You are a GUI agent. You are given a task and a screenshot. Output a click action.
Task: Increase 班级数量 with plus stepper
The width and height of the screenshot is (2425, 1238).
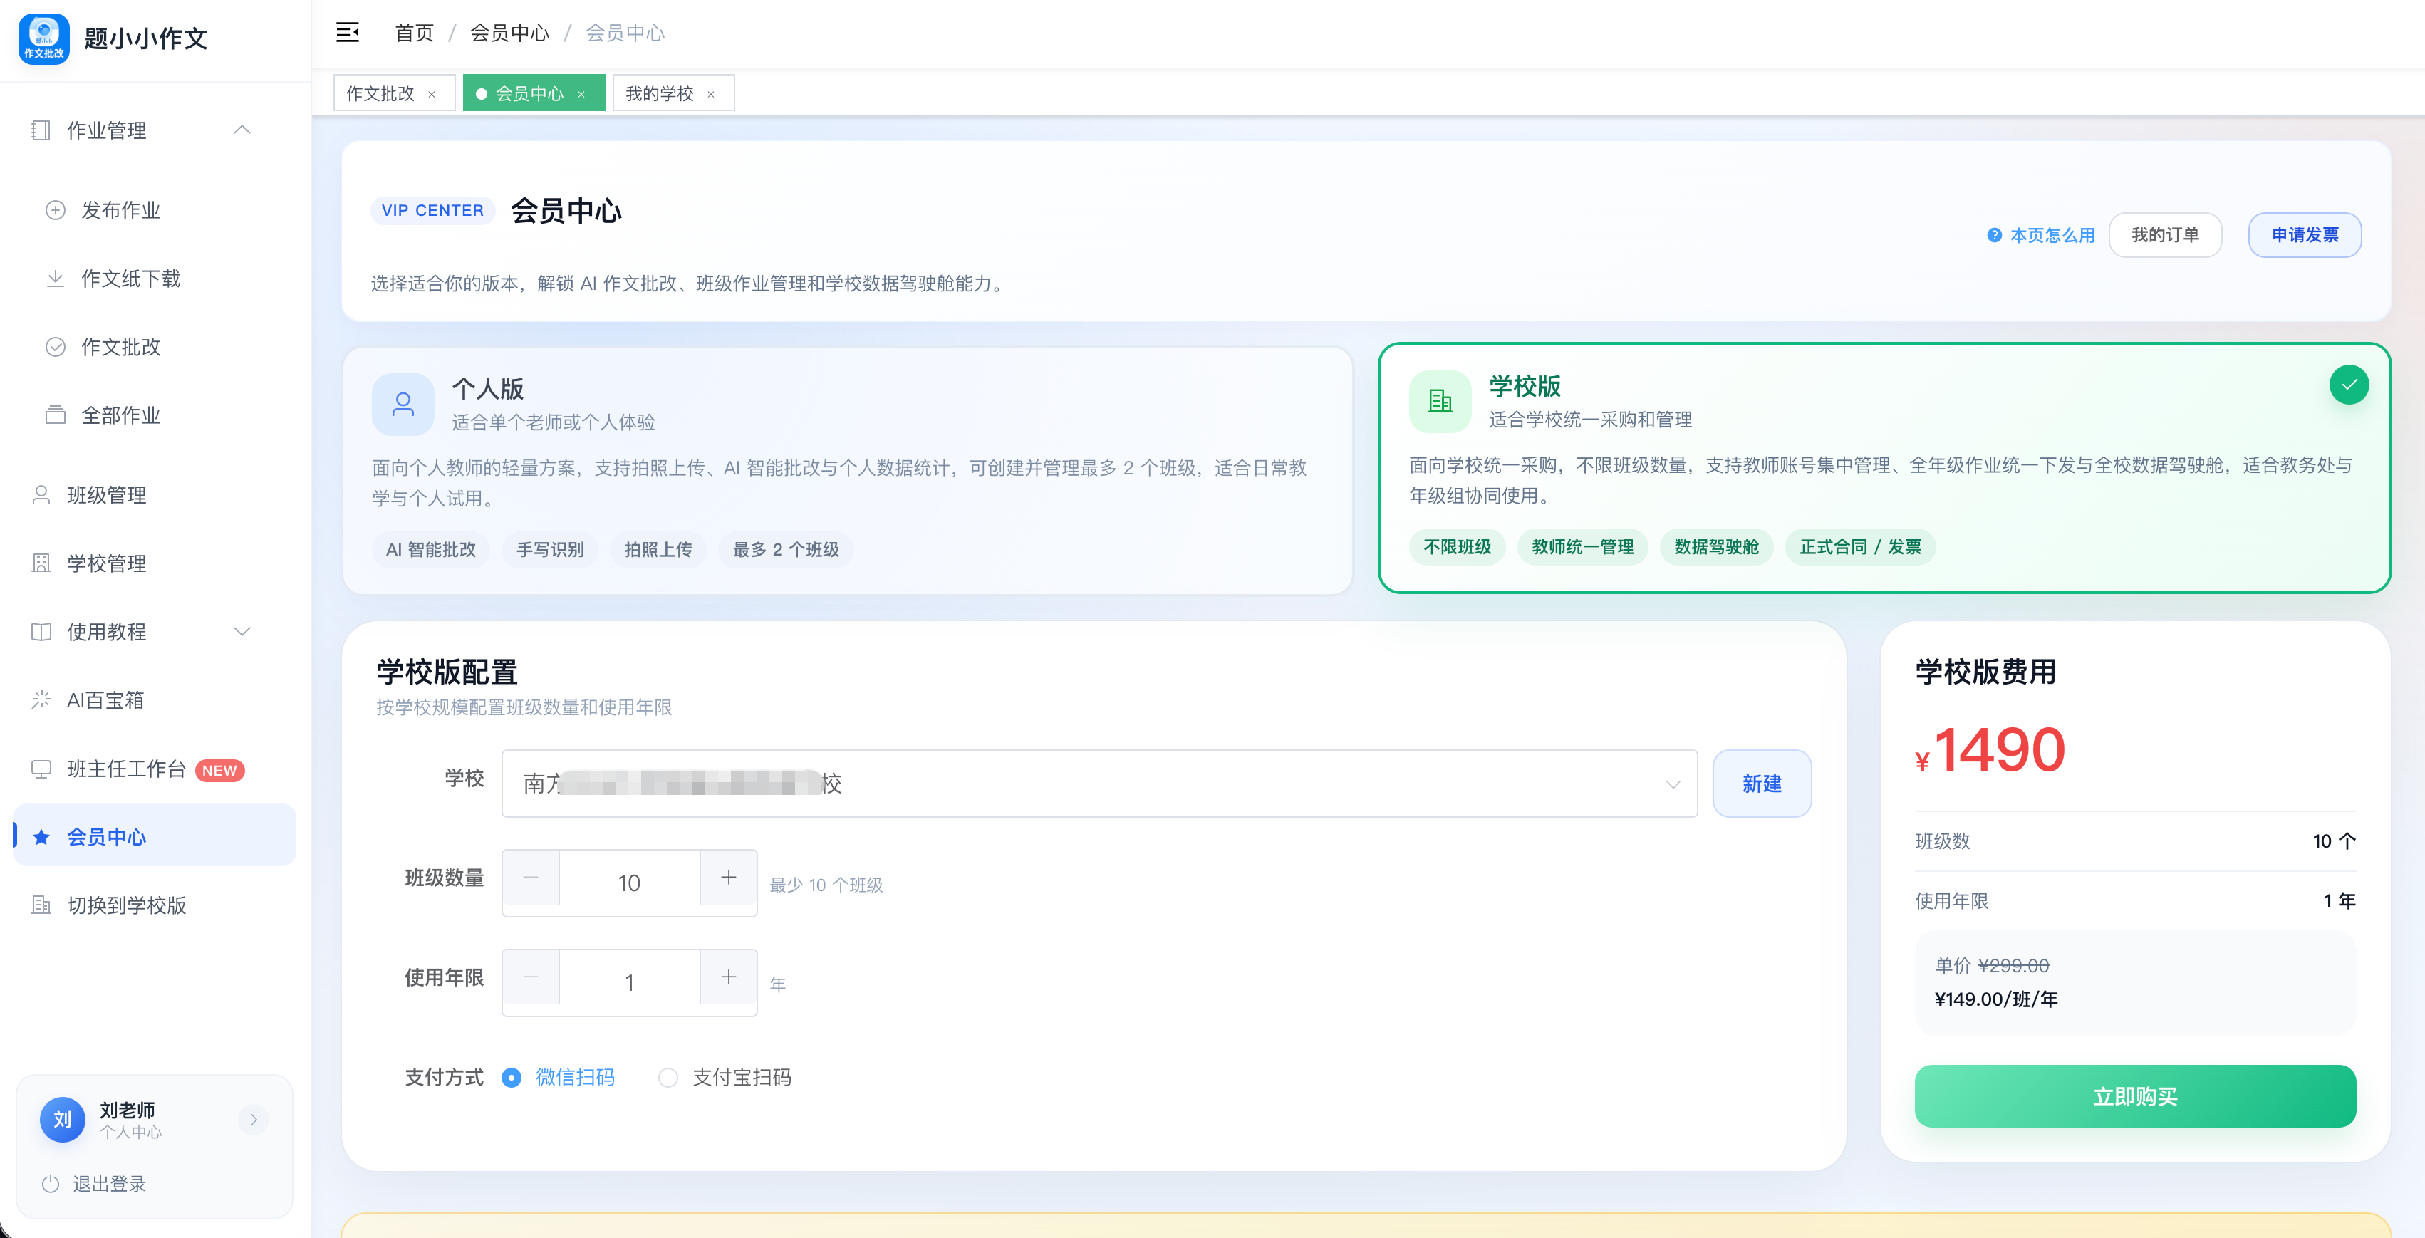[x=729, y=878]
